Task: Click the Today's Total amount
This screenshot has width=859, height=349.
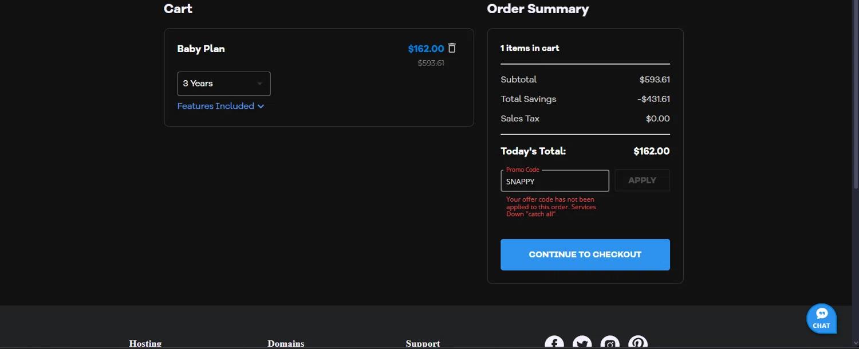Action: tap(651, 151)
